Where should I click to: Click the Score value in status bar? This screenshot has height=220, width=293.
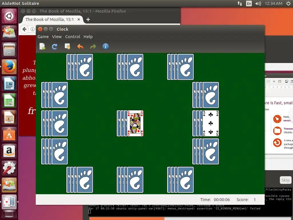coord(254,200)
